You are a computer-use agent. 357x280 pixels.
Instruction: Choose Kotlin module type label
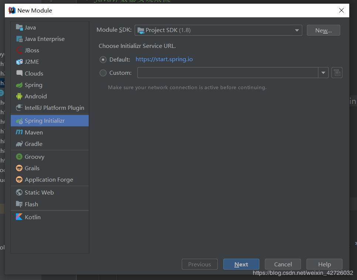[33, 217]
